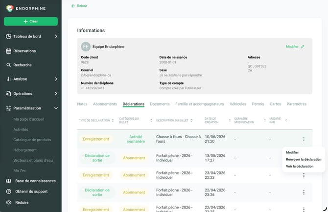Click the Endorphine logo icon
The width and height of the screenshot is (328, 212).
click(x=10, y=8)
